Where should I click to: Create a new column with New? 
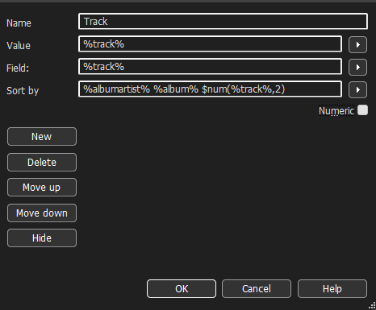coord(42,137)
